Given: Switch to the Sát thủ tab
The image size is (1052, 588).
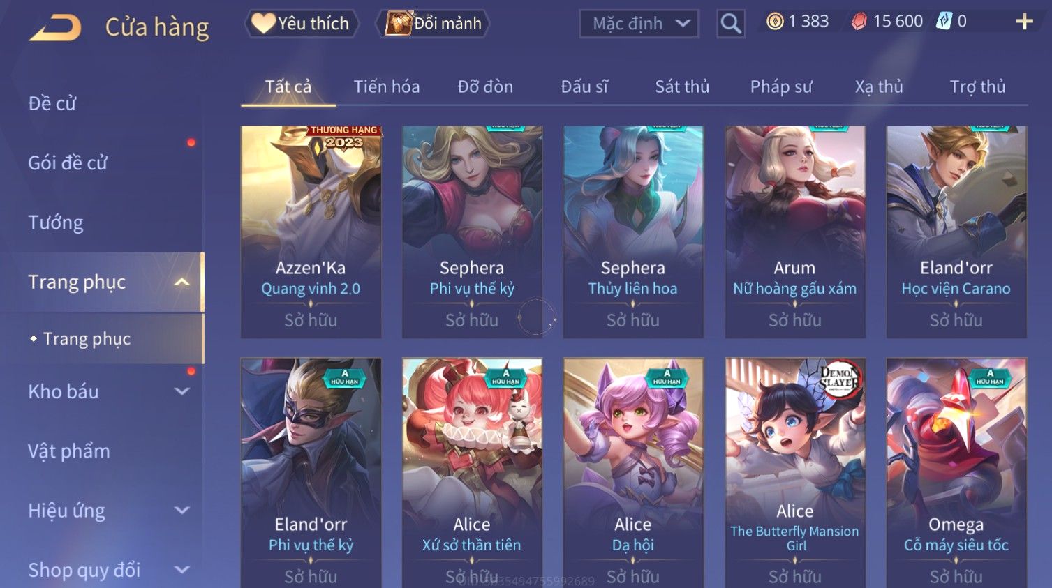Looking at the screenshot, I should 682,86.
